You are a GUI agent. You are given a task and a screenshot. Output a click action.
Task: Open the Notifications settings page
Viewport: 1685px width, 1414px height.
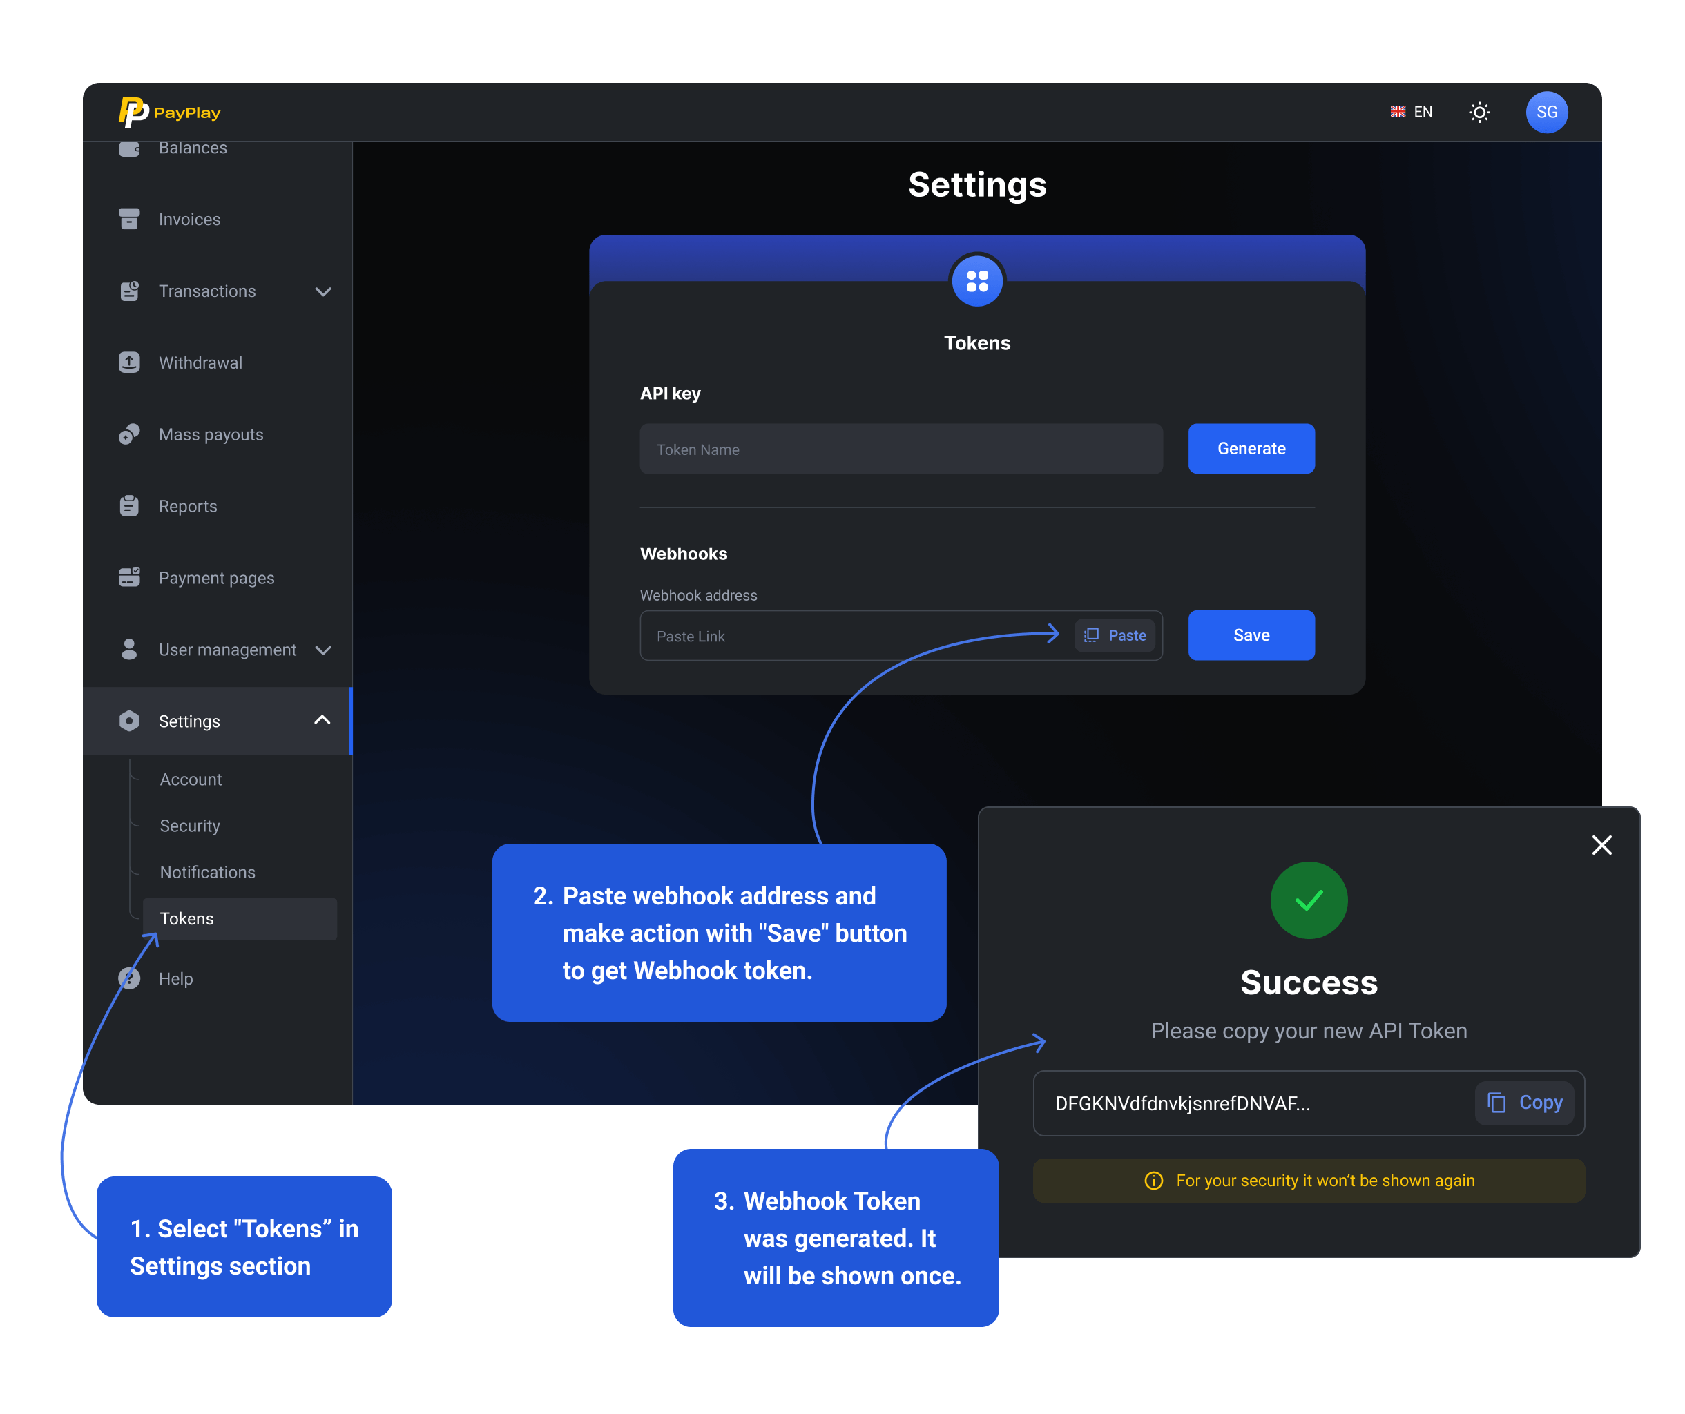tap(207, 872)
